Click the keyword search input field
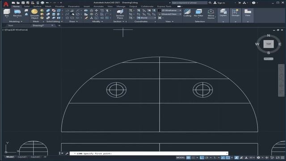The height and width of the screenshot is (161, 286). [x=189, y=3]
